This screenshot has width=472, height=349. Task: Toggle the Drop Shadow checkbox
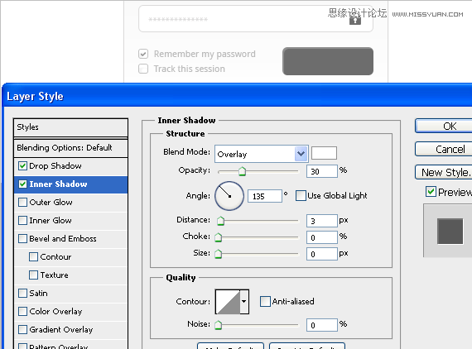[x=22, y=166]
